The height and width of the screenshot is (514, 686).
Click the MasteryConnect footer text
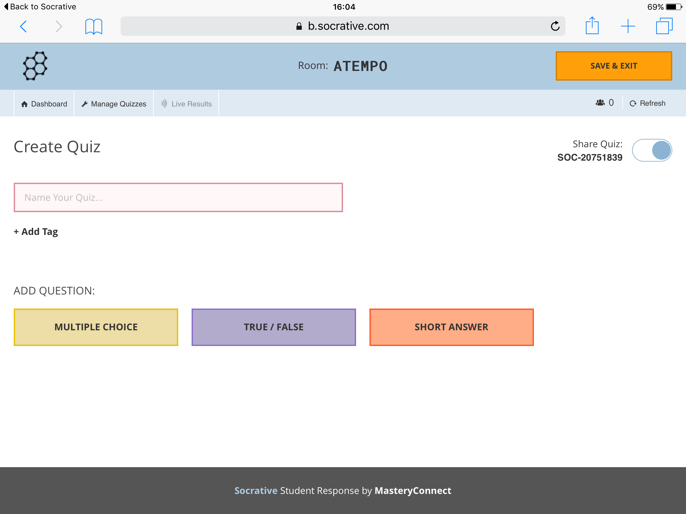tap(413, 491)
